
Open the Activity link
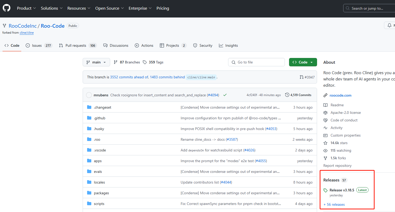[x=336, y=128]
